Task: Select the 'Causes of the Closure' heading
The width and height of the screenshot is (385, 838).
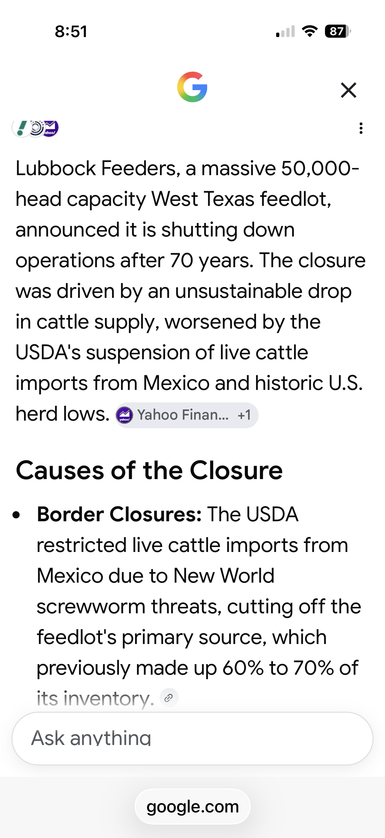Action: (149, 470)
